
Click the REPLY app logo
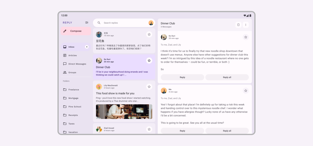(68, 23)
